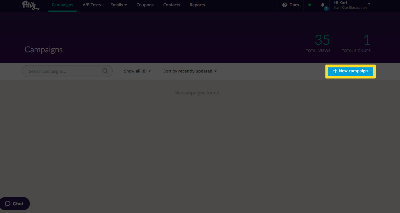Expand Sort by recently updated dropdown
400x213 pixels.
[190, 71]
